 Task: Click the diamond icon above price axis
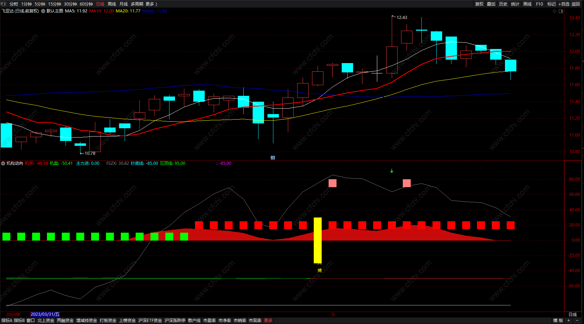(555, 11)
